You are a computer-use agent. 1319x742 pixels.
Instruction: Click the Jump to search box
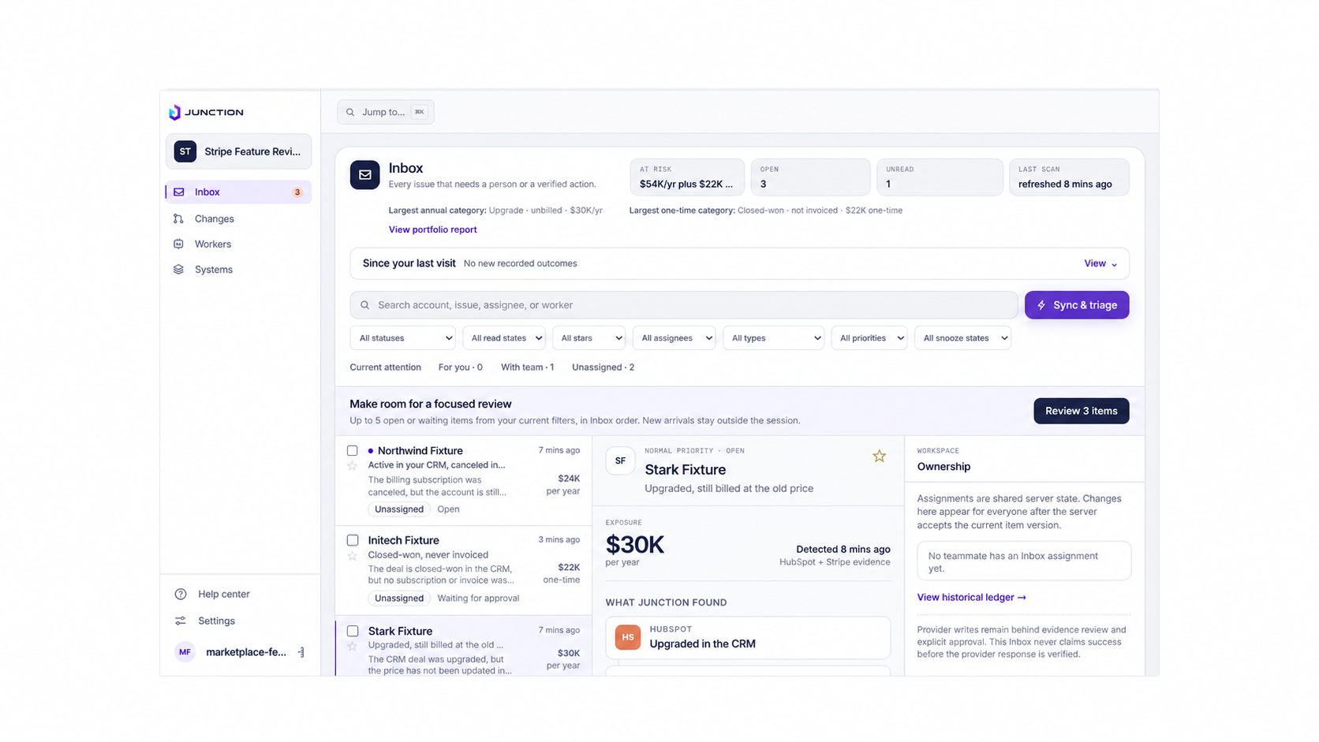pyautogui.click(x=386, y=112)
